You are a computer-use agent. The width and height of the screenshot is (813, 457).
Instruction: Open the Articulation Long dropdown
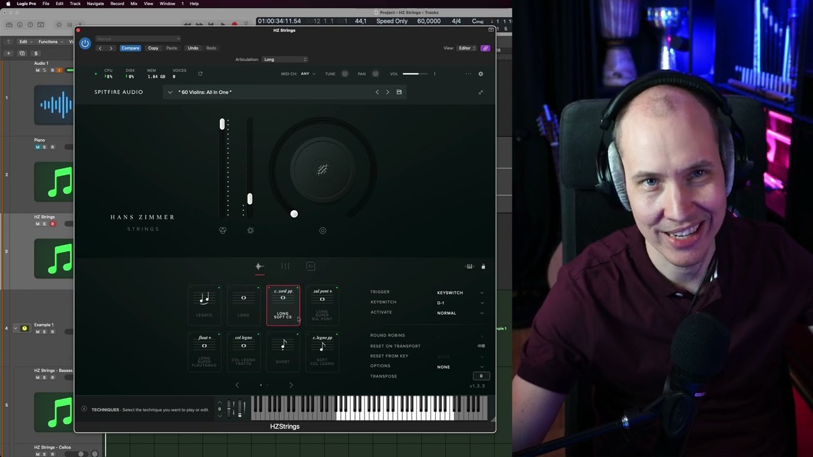click(285, 60)
